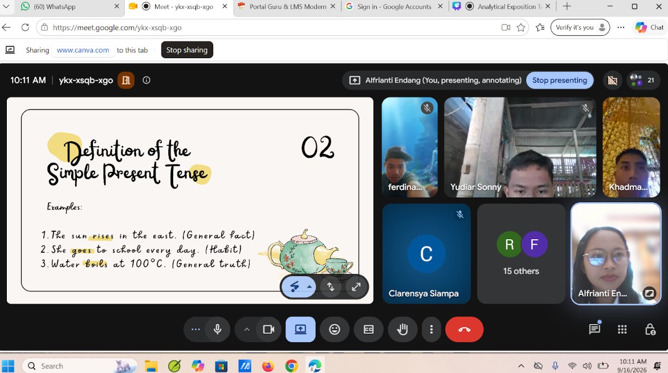
Task: Toggle the camera on or off
Action: (x=269, y=329)
